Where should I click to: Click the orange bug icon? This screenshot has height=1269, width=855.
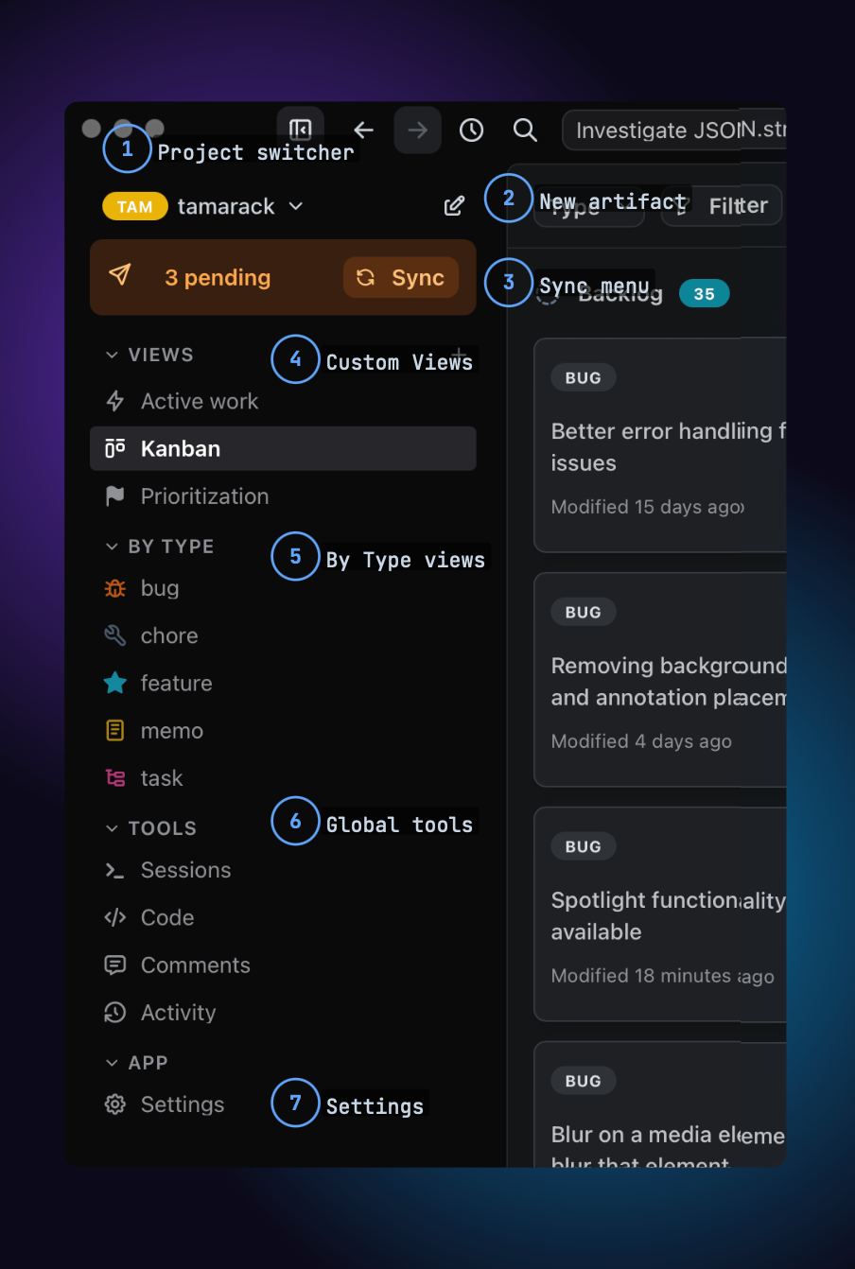[x=115, y=588]
